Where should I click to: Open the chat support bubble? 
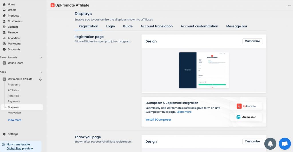[285, 144]
